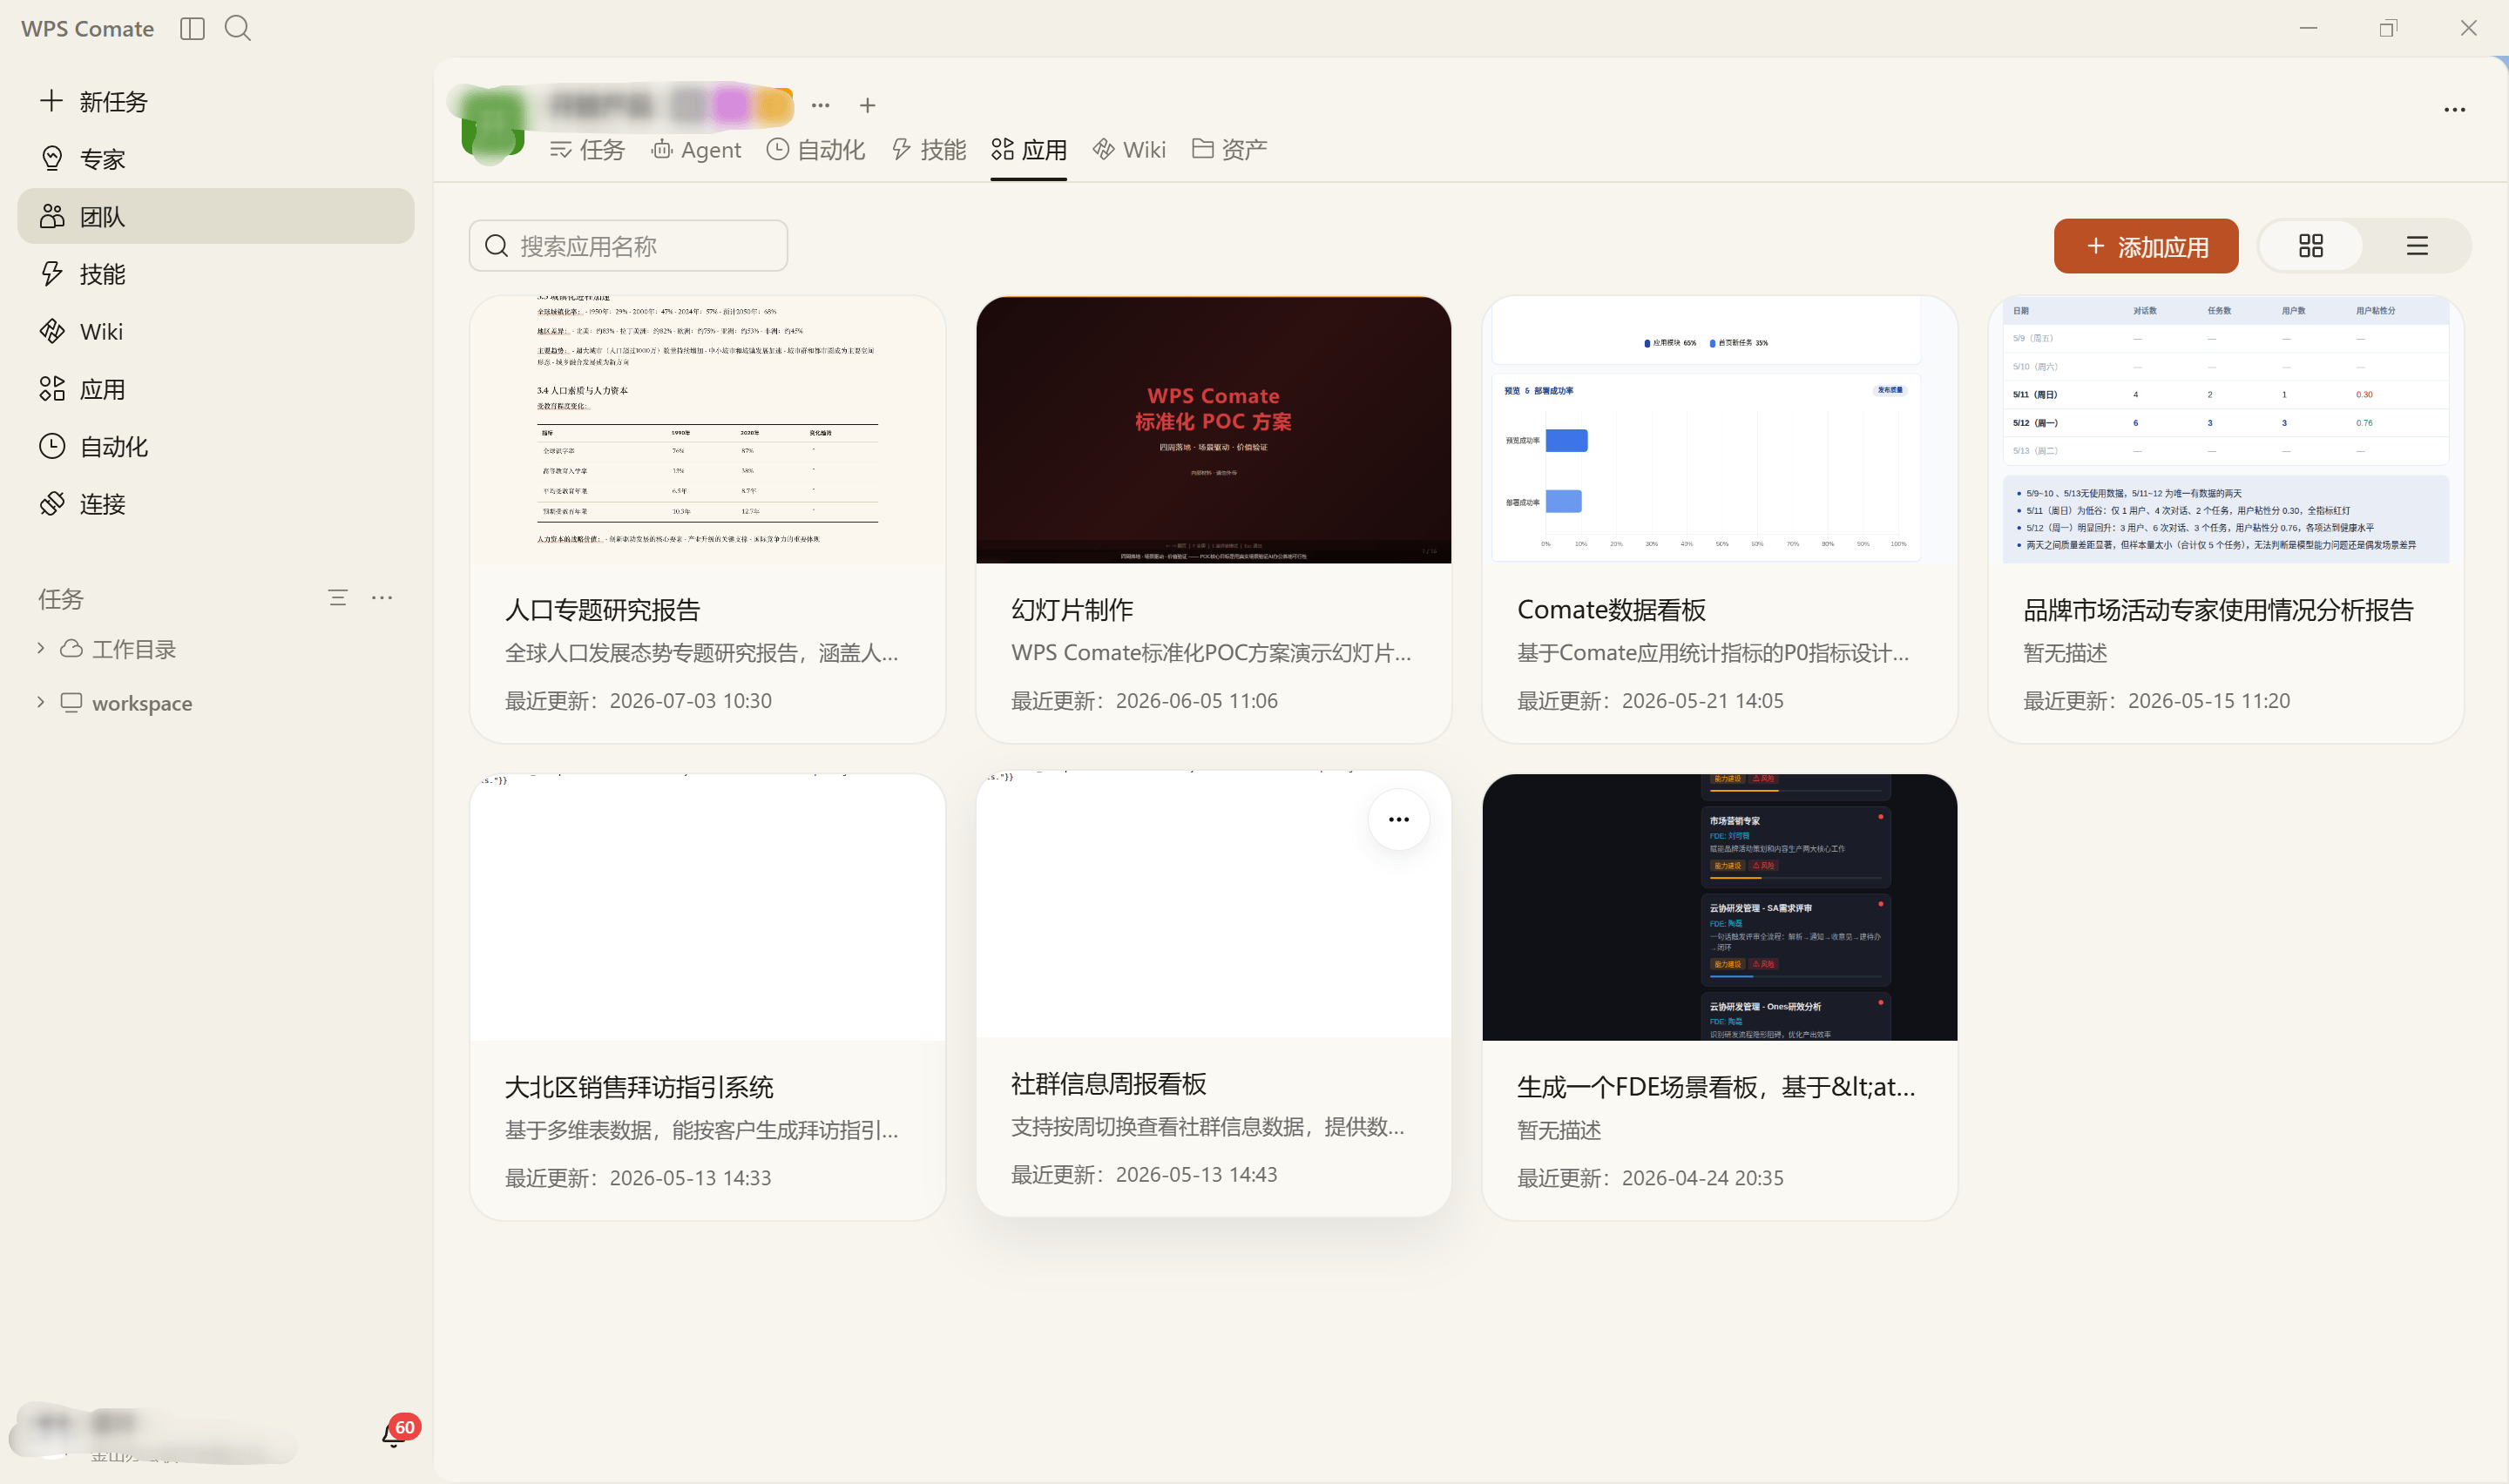Open 人口专题研究报告 thumbnail
This screenshot has width=2509, height=1484.
pos(707,429)
